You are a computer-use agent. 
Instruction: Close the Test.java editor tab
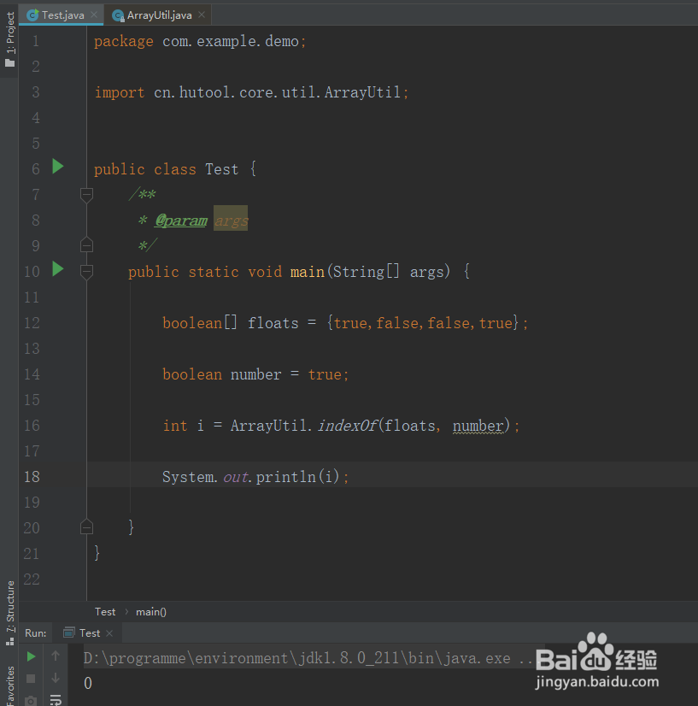94,15
